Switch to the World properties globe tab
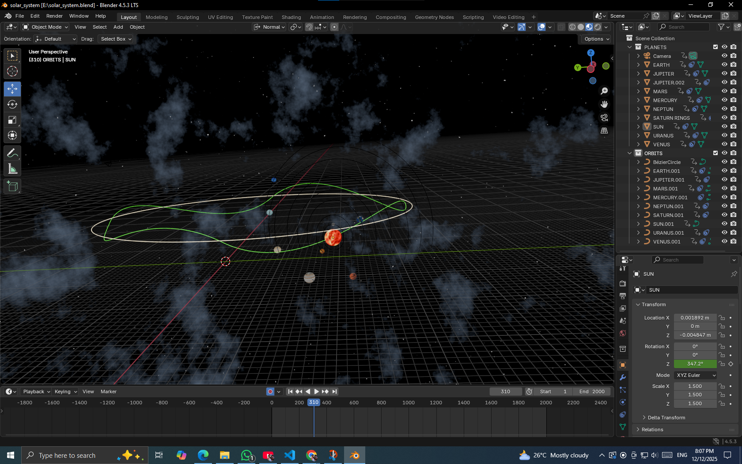The image size is (742, 464). [x=622, y=333]
